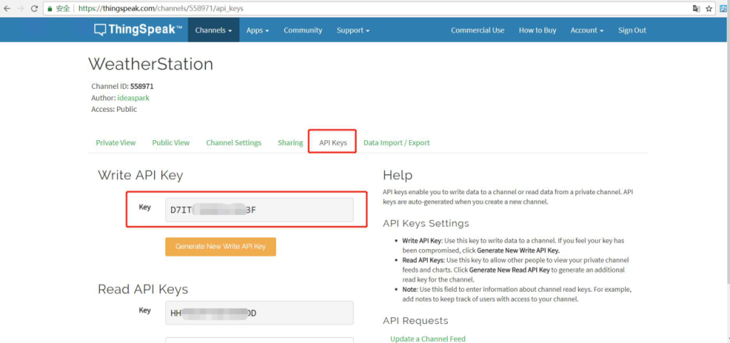The width and height of the screenshot is (730, 343).
Task: Open the Account dropdown menu
Action: (587, 30)
